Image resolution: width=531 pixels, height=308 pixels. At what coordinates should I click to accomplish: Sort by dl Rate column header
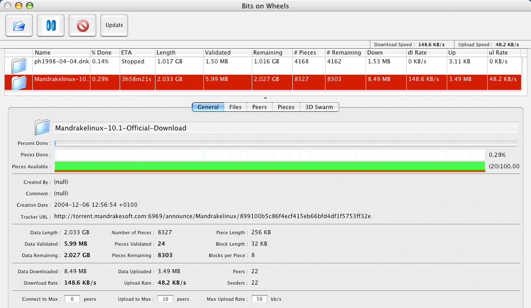(426, 53)
